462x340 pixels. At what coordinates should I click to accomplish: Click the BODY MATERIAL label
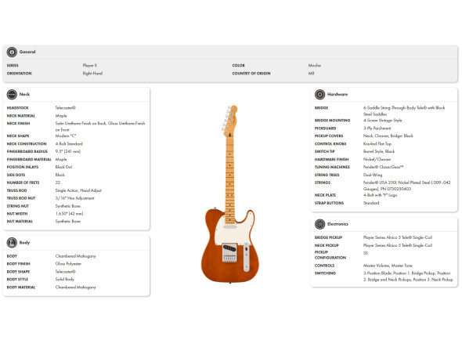(21, 288)
